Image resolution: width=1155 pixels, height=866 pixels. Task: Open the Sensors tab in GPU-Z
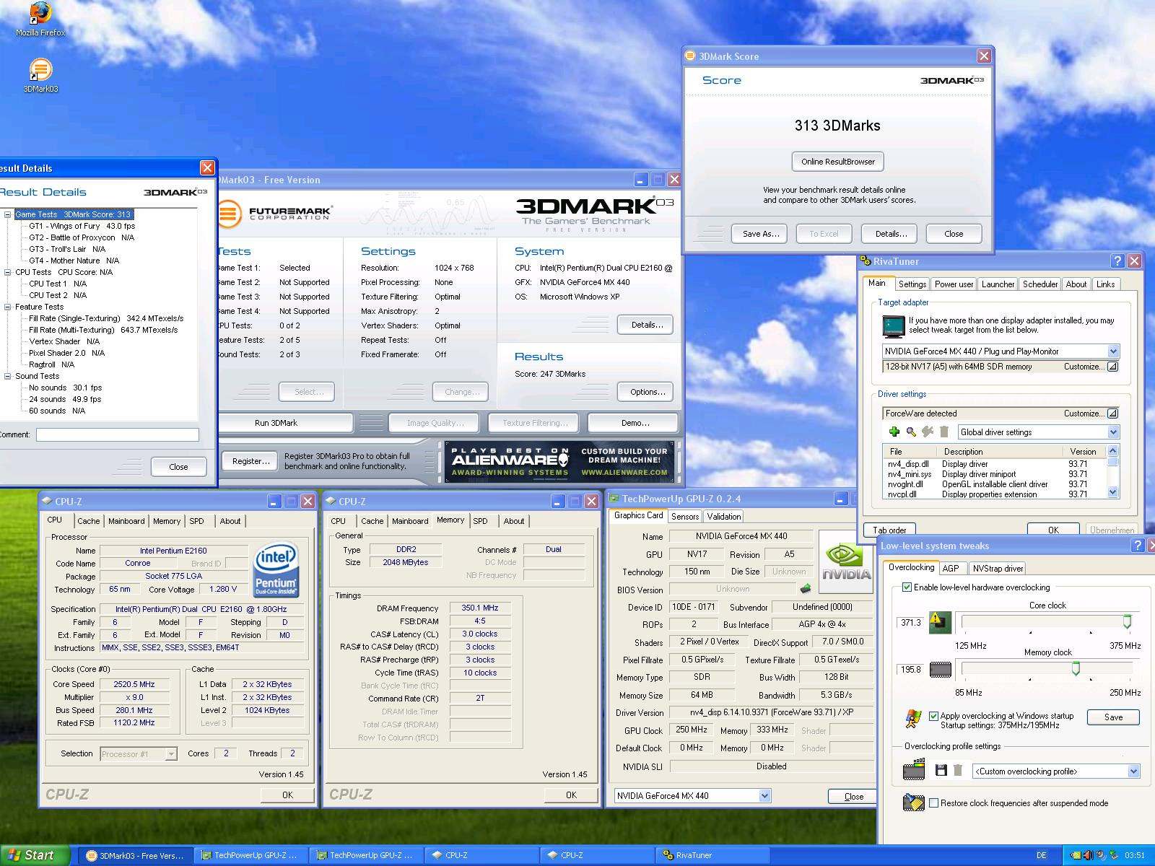tap(684, 517)
